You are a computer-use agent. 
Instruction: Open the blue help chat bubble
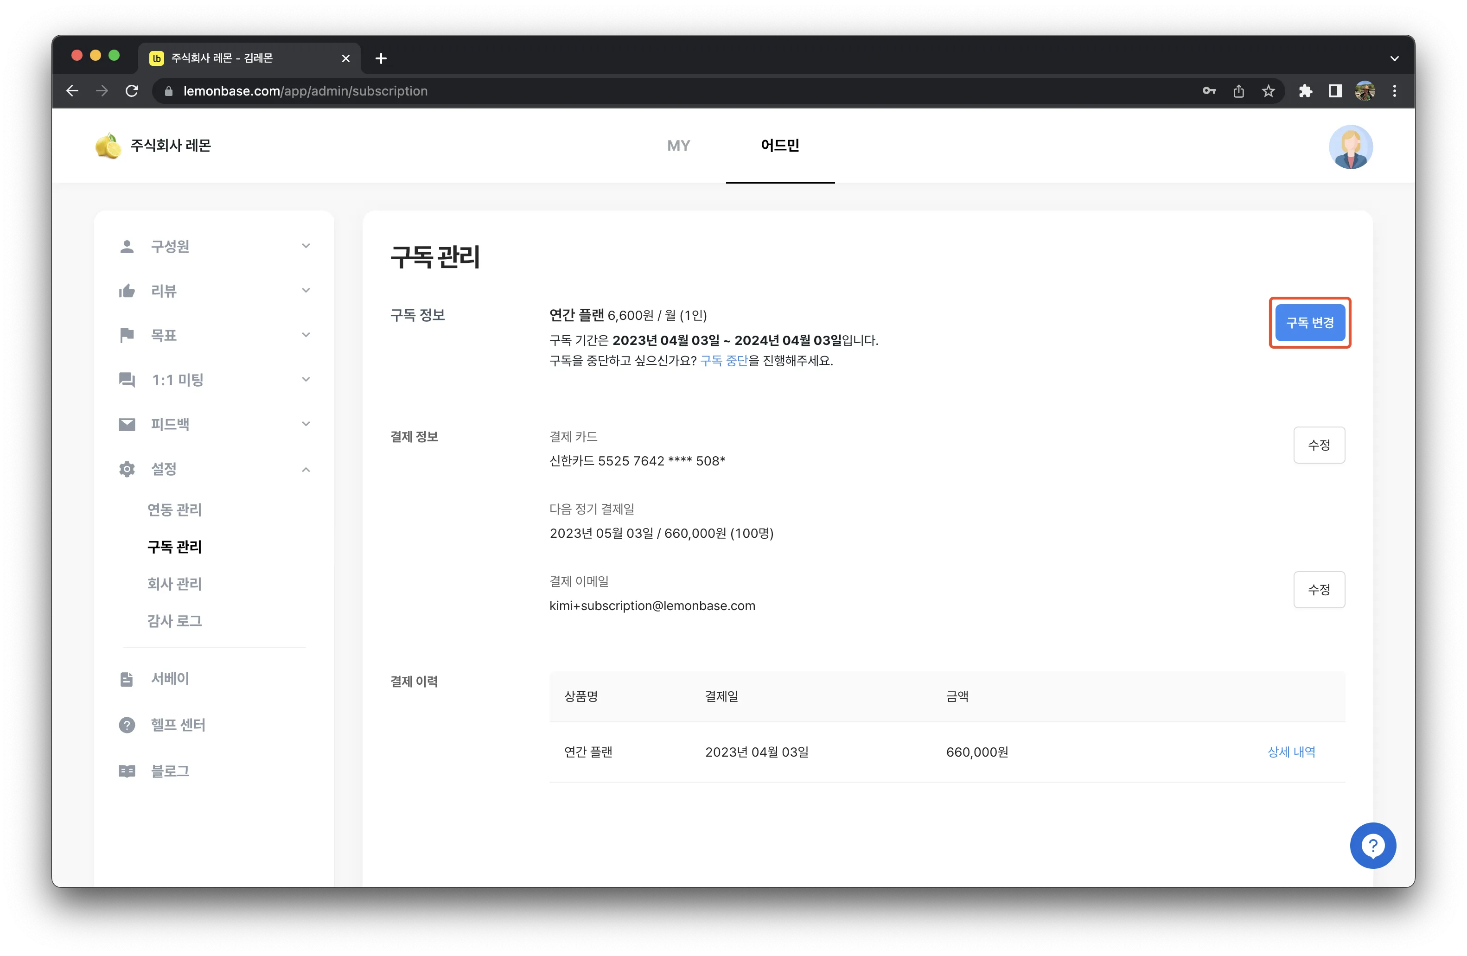pyautogui.click(x=1373, y=846)
